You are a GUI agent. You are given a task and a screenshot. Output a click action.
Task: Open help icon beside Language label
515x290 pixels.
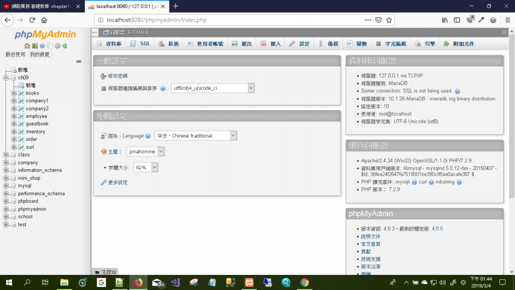(x=148, y=136)
